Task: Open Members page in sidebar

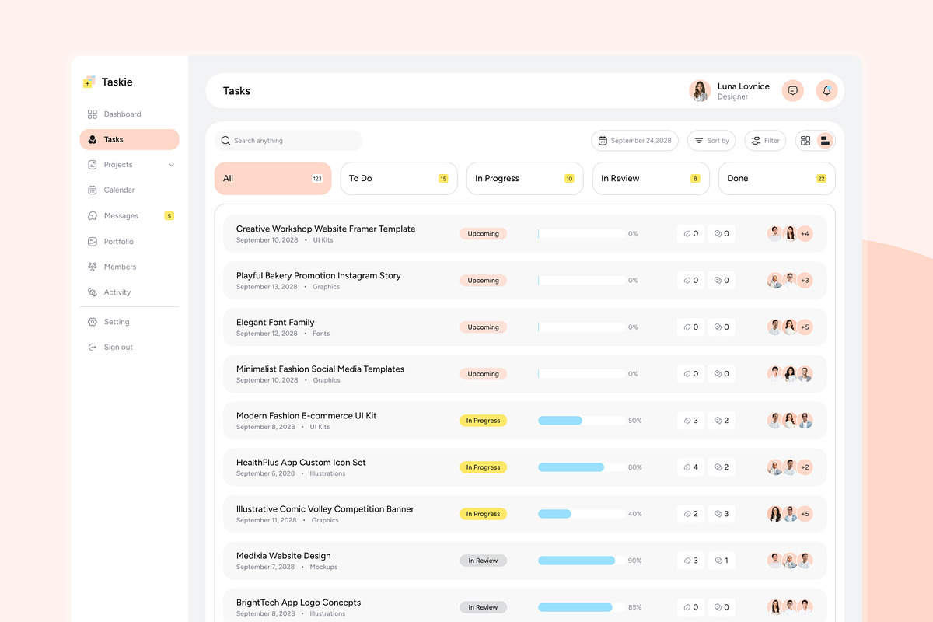Action: pos(120,267)
